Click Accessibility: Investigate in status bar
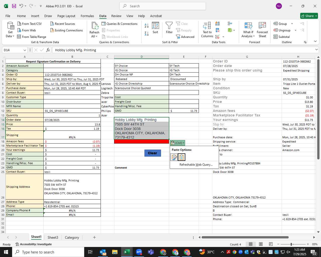The height and width of the screenshot is (257, 321). (34, 244)
